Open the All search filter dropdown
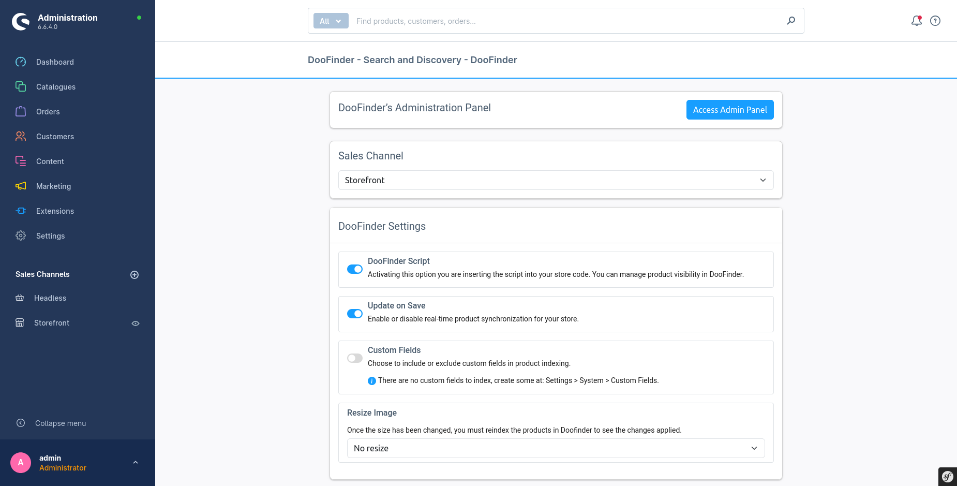Viewport: 957px width, 486px height. coord(331,21)
